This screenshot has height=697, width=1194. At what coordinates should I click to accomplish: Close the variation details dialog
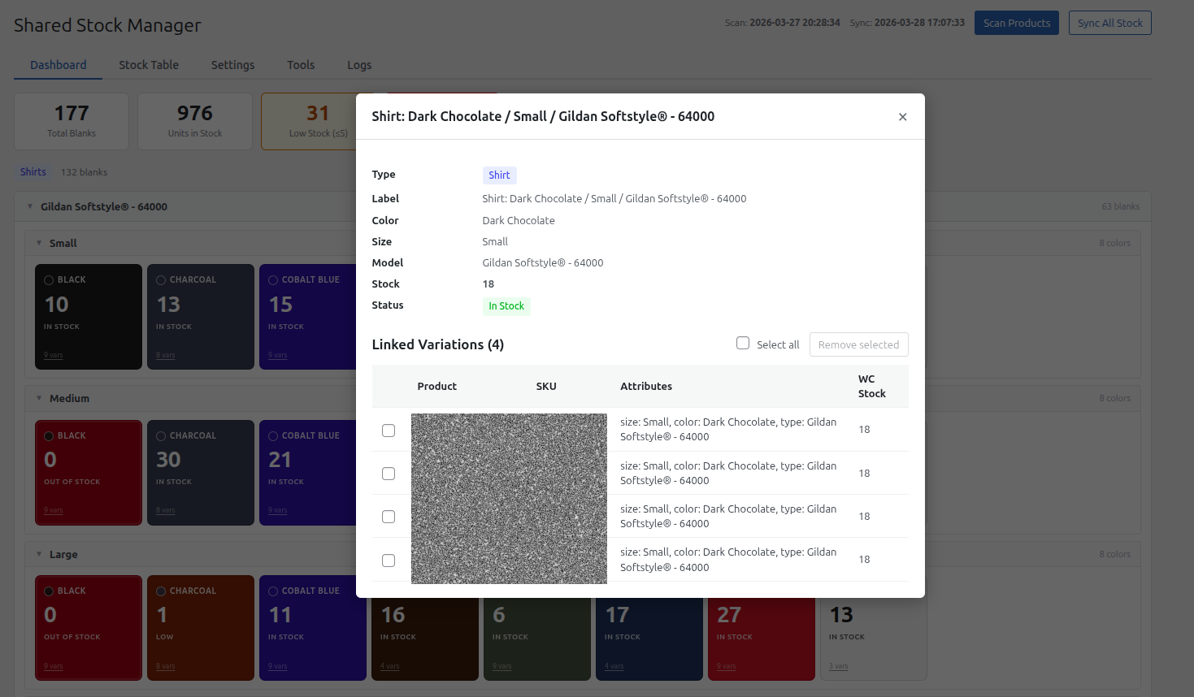(902, 116)
